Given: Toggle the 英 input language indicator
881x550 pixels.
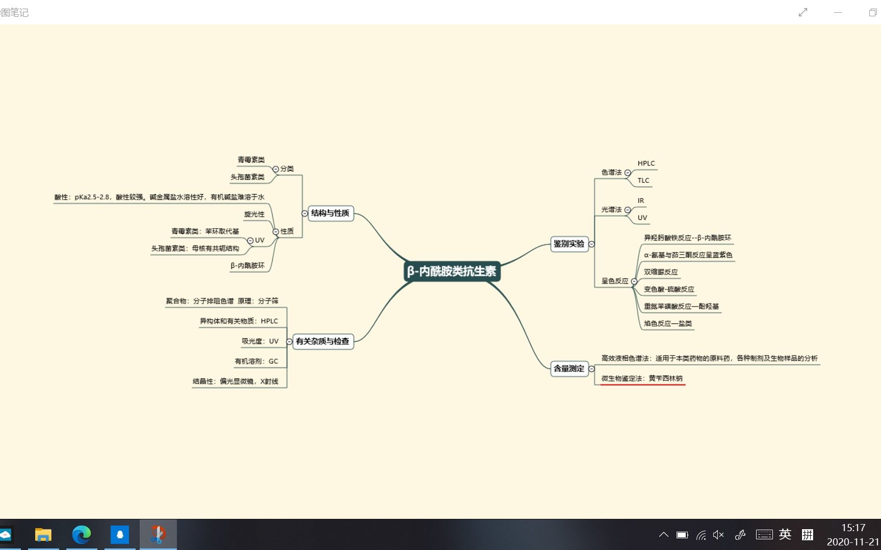Looking at the screenshot, I should [785, 534].
